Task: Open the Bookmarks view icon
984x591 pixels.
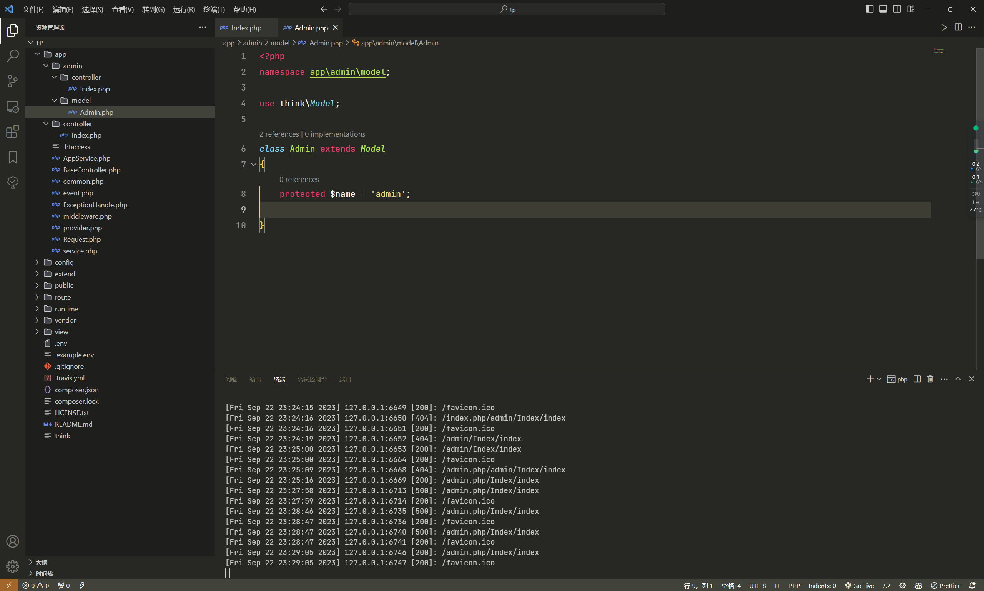Action: [x=13, y=157]
